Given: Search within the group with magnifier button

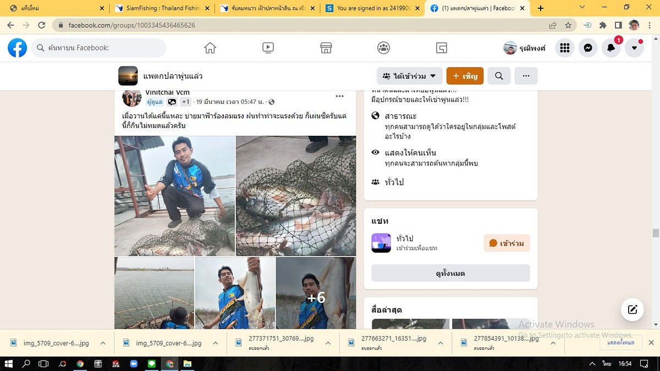Looking at the screenshot, I should pos(499,76).
